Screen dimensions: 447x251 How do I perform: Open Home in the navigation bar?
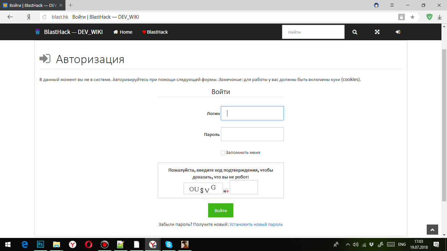(123, 32)
